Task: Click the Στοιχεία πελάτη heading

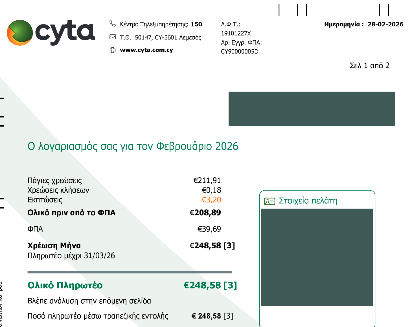Action: tap(308, 201)
